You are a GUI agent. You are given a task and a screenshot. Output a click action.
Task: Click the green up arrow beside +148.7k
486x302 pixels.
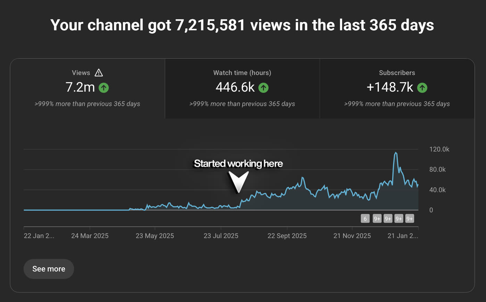(x=422, y=88)
